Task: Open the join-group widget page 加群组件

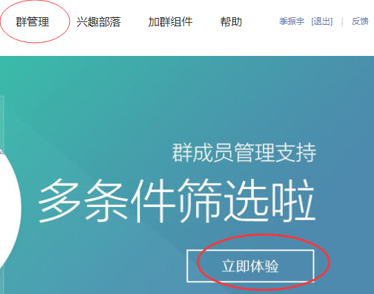Action: (x=170, y=21)
